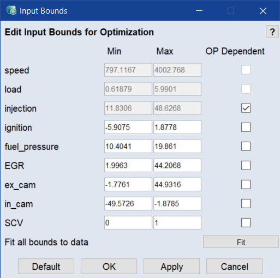Viewport: 280px width, 278px height.
Task: Check OP Dependent for fuel_pressure
Action: coord(246,146)
